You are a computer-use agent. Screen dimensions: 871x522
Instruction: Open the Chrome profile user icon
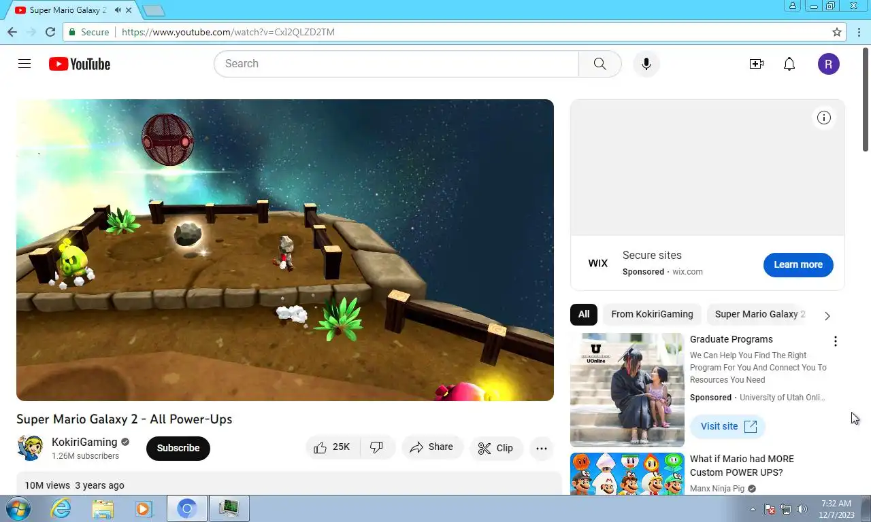point(793,5)
